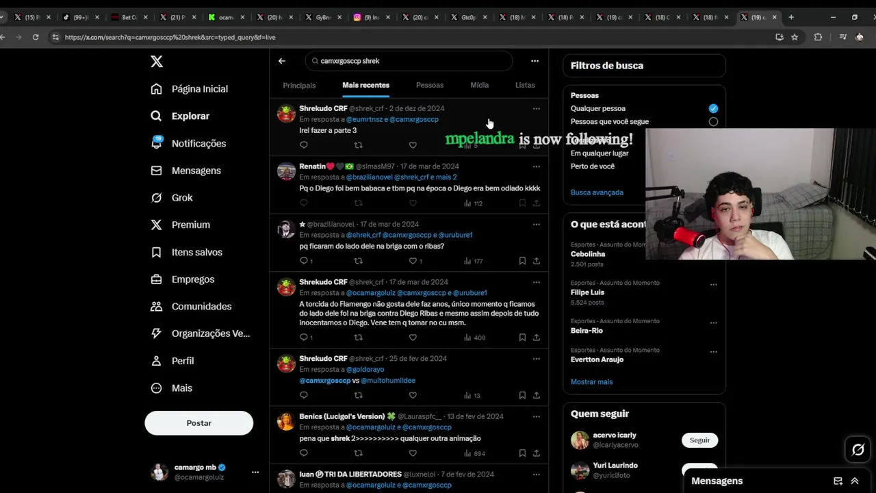Share the pq ficaram do lado dele post
Image resolution: width=876 pixels, height=493 pixels.
537,261
